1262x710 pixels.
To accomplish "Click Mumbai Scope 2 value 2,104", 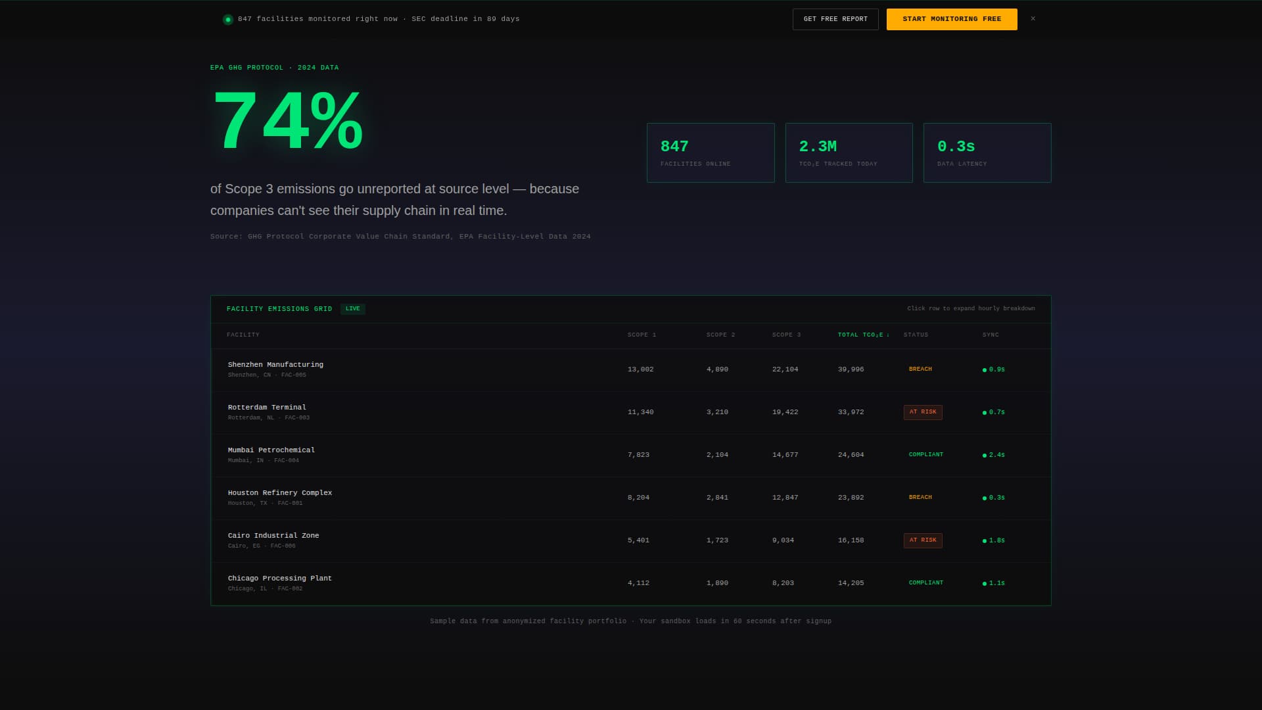I will pyautogui.click(x=717, y=455).
